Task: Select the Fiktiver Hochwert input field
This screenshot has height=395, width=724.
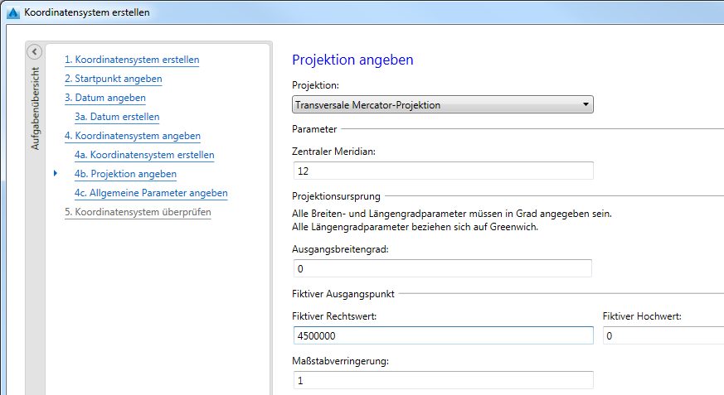Action: [663, 335]
